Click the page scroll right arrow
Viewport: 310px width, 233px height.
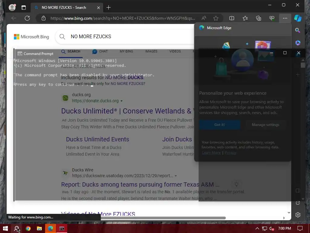pos(284,218)
